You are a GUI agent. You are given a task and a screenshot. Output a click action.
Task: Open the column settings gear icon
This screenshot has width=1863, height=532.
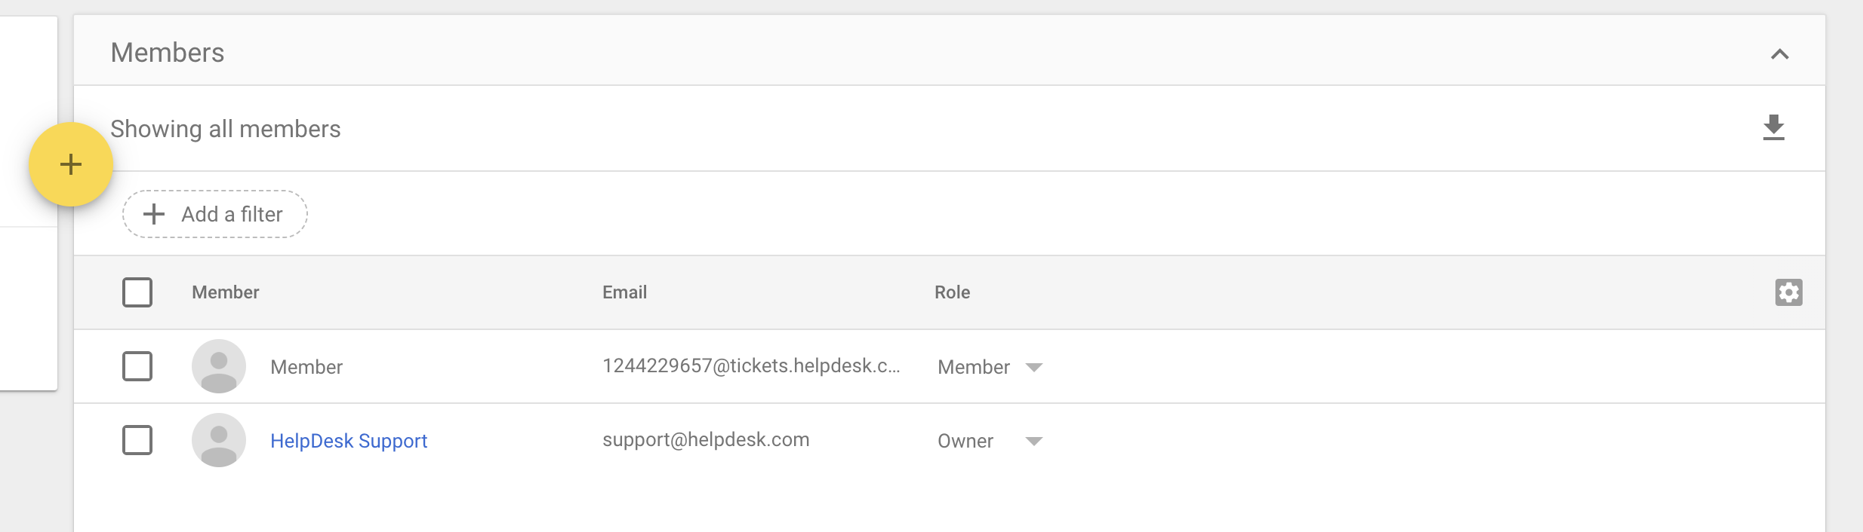[1788, 292]
